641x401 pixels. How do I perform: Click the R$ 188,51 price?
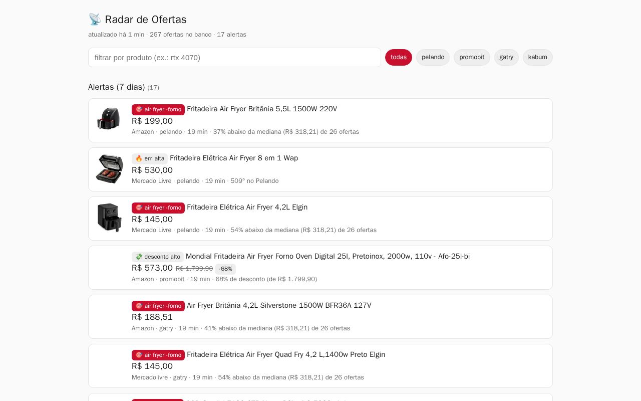pos(152,317)
